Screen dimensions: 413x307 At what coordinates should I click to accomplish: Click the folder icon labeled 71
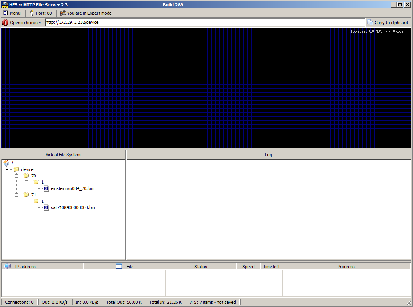click(26, 195)
